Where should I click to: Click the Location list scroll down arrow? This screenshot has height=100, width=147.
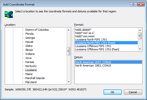69,82
